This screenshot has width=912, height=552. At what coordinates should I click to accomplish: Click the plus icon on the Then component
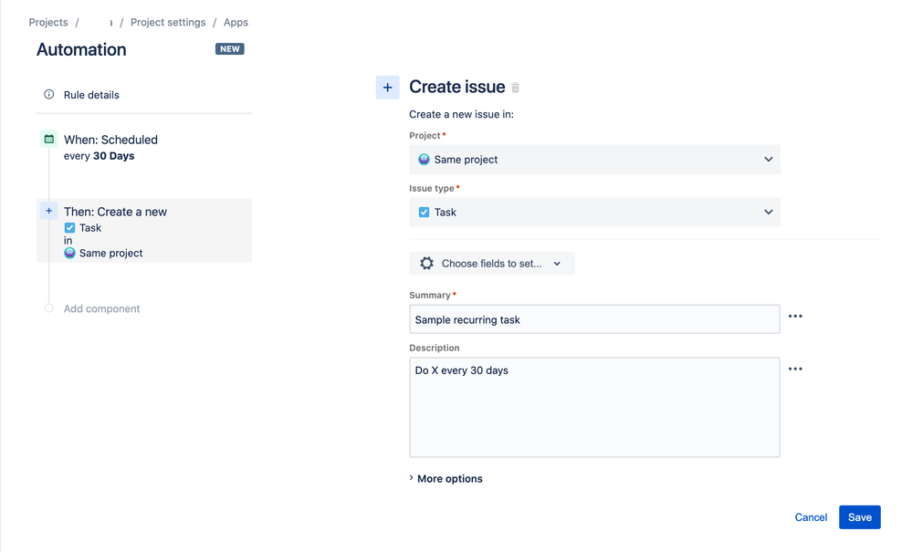48,210
